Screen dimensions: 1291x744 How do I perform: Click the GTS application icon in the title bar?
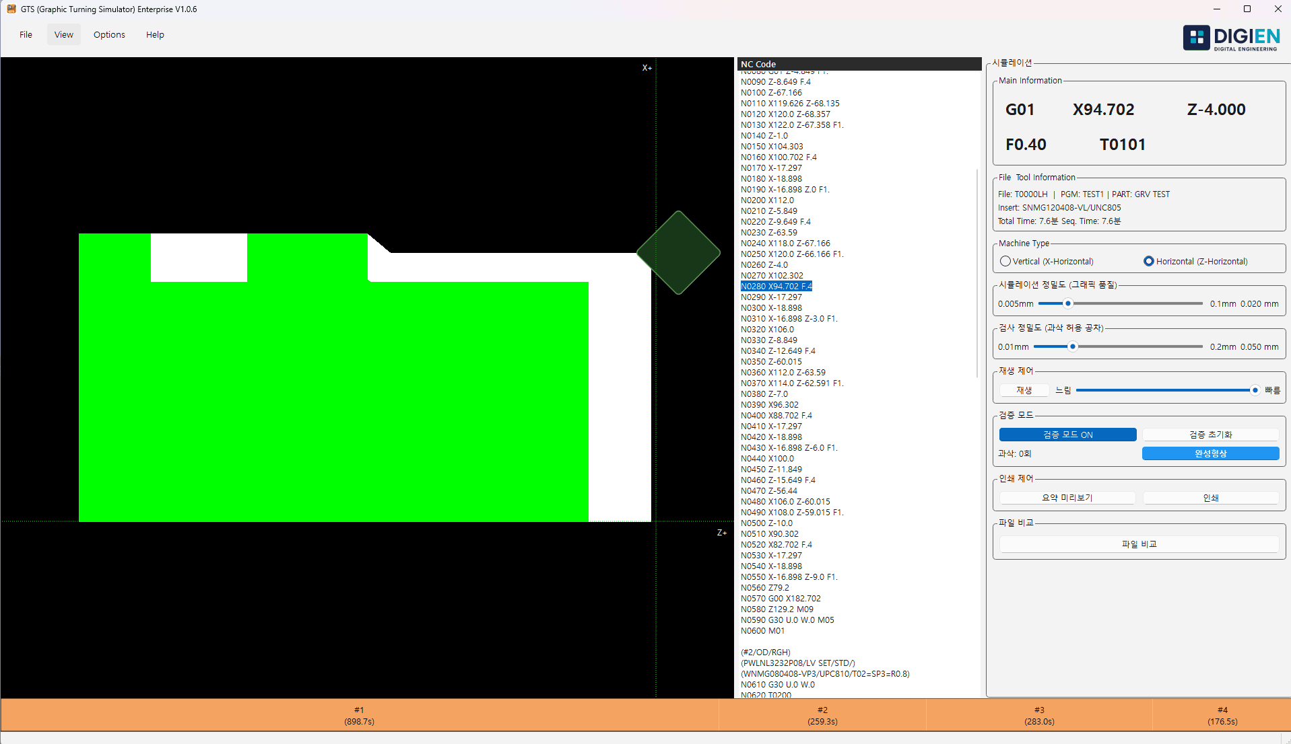click(x=11, y=9)
